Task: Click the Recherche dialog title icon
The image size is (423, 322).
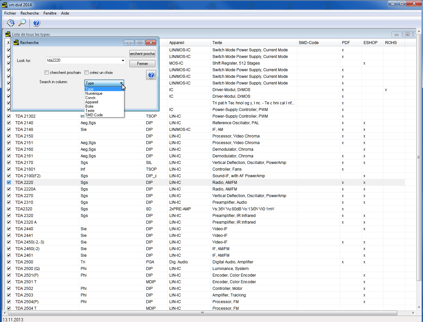Action: click(x=16, y=42)
